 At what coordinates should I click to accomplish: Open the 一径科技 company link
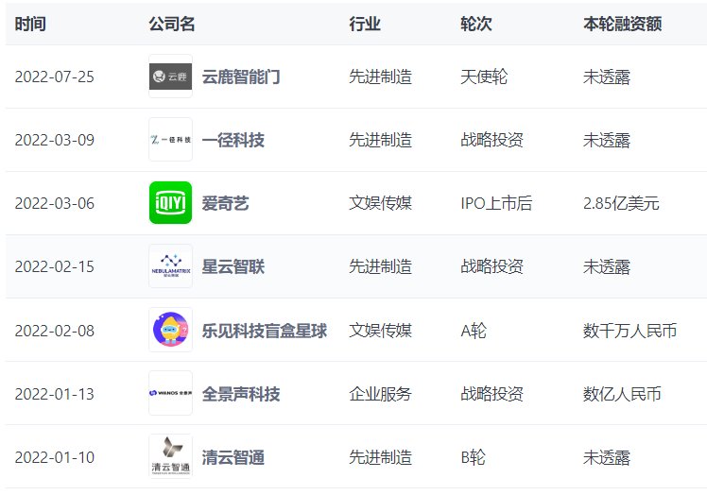(x=233, y=140)
